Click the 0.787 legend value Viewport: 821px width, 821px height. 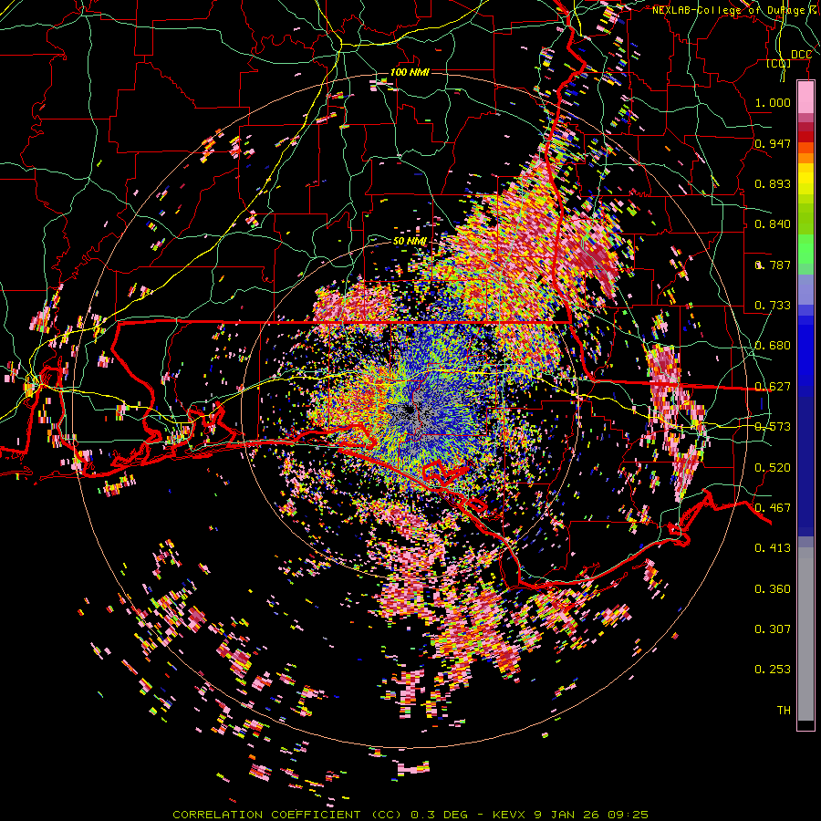point(773,265)
